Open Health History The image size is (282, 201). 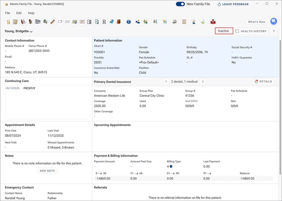tap(251, 31)
